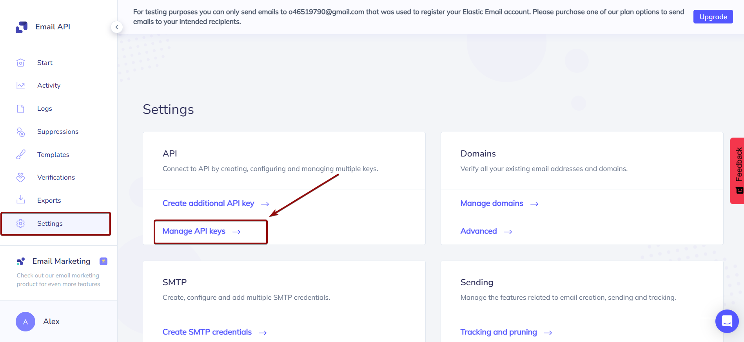
Task: Click Create additional API key link
Action: (208, 203)
